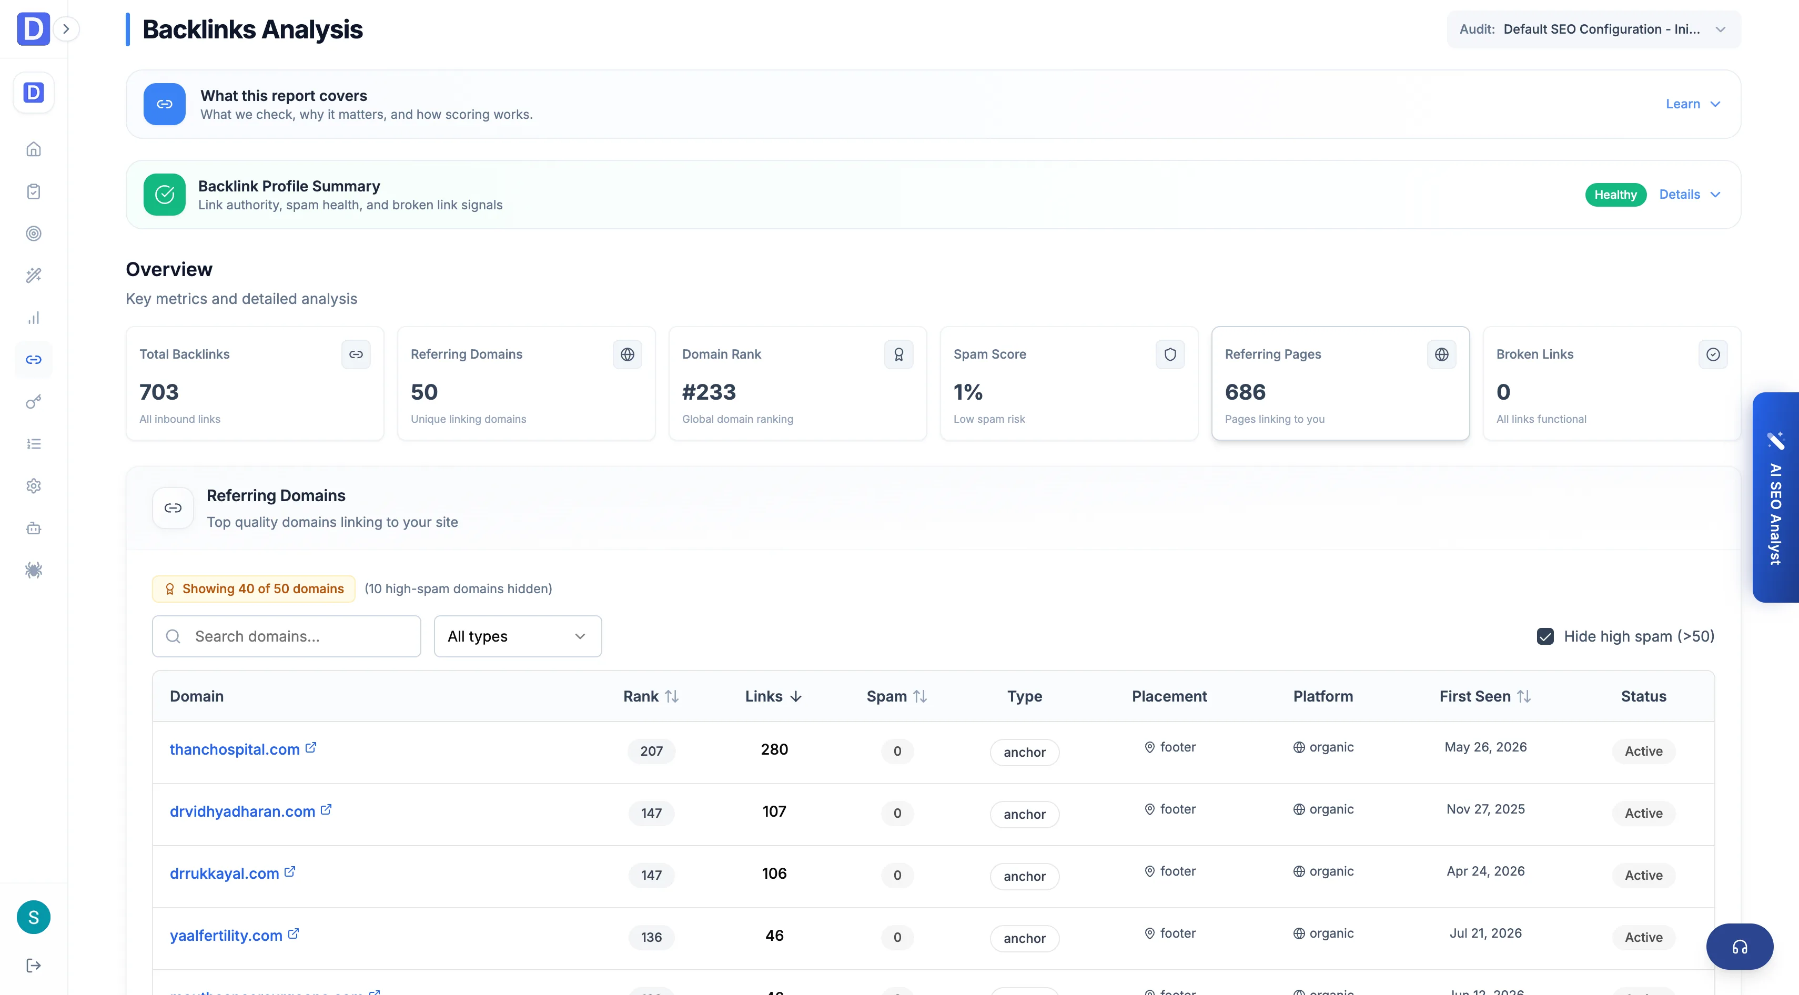The height and width of the screenshot is (995, 1799).
Task: Open the headset support chat button
Action: point(1740,947)
